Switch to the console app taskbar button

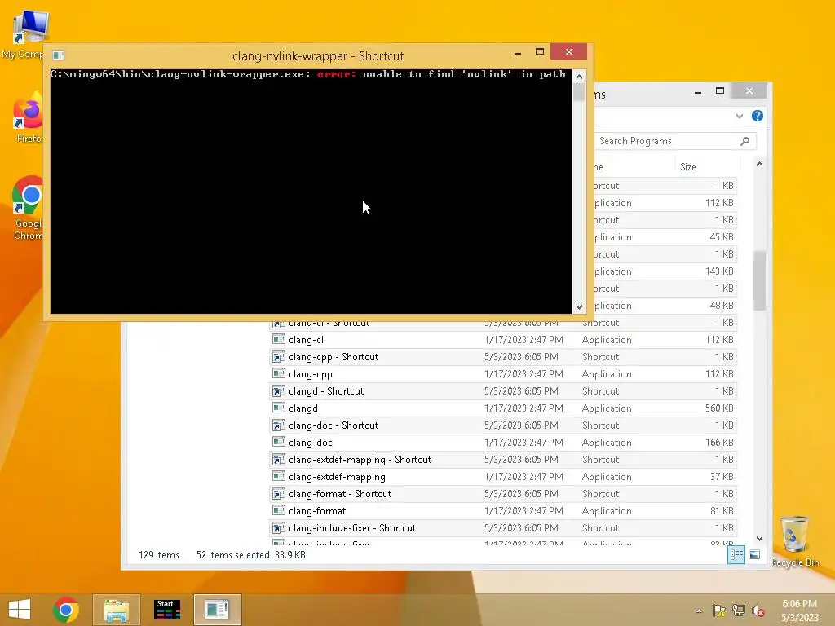pos(217,610)
